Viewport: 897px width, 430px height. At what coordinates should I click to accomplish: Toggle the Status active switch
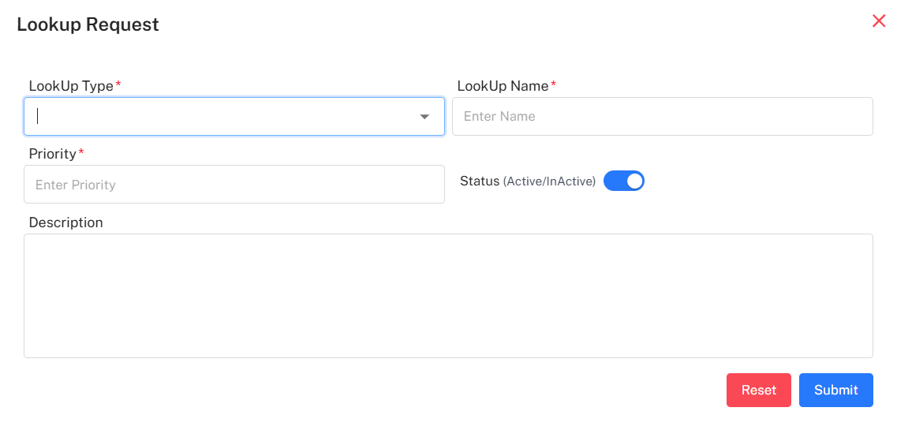coord(623,181)
